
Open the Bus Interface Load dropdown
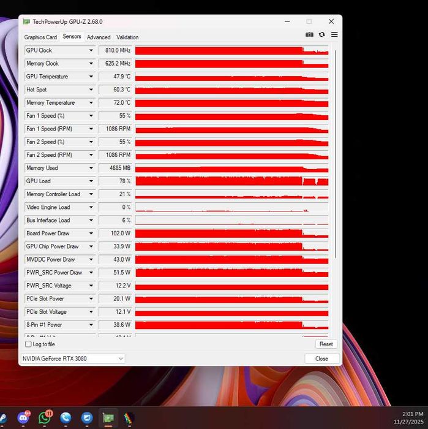click(x=91, y=220)
